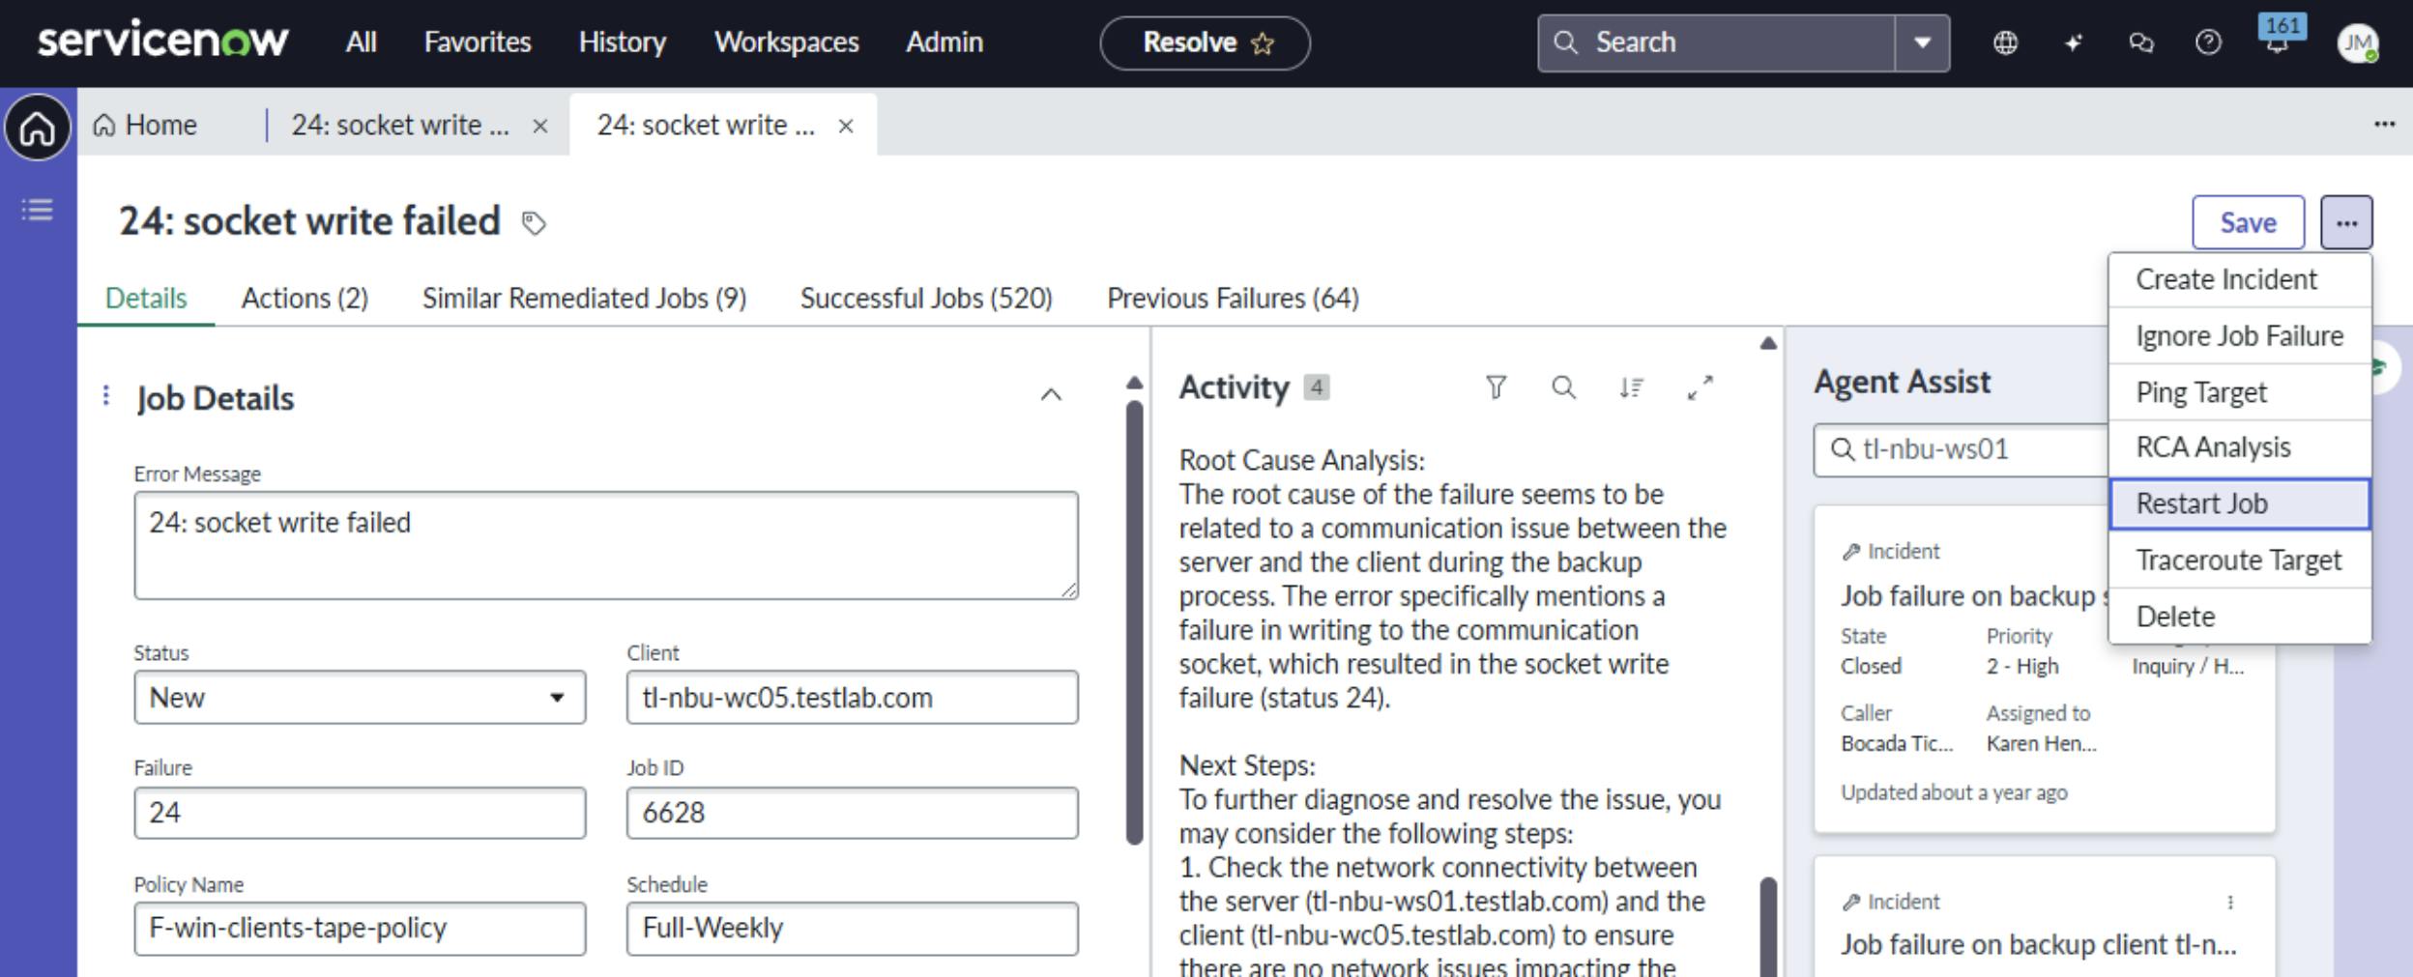Click the globe icon in header
Screen dimensions: 2413x977
2005,43
